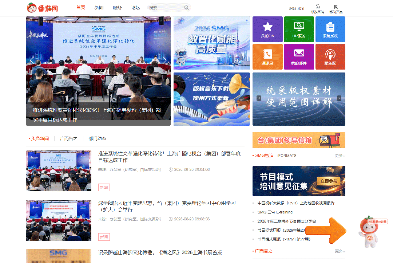Click 新闻 tag under second news item

click(x=104, y=237)
